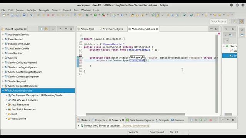Screen dimensions: 246x138
Task: Open the Run button dropdown arrow
Action: (99, 15)
